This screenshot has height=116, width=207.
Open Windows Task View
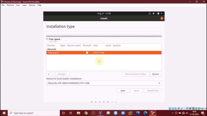71,113
